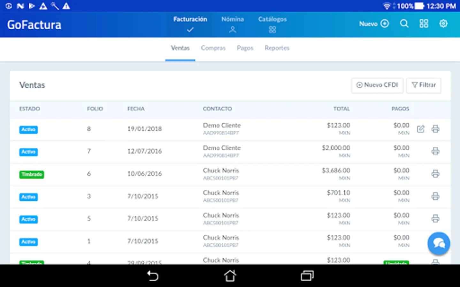The width and height of the screenshot is (460, 287).
Task: Print the invoice with folio 5
Action: tap(435, 219)
